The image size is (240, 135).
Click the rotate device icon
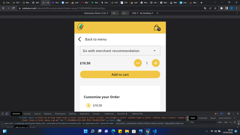157,13
